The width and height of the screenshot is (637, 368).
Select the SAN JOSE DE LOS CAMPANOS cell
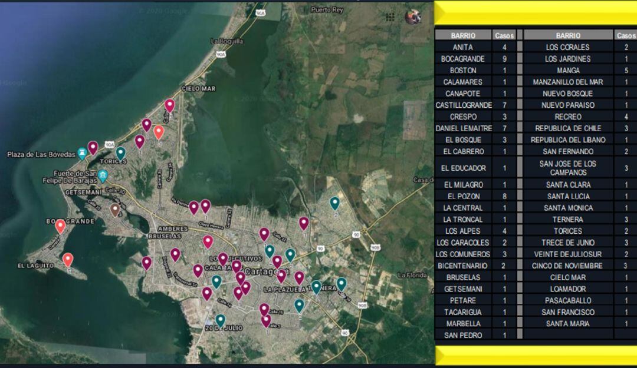pos(567,168)
